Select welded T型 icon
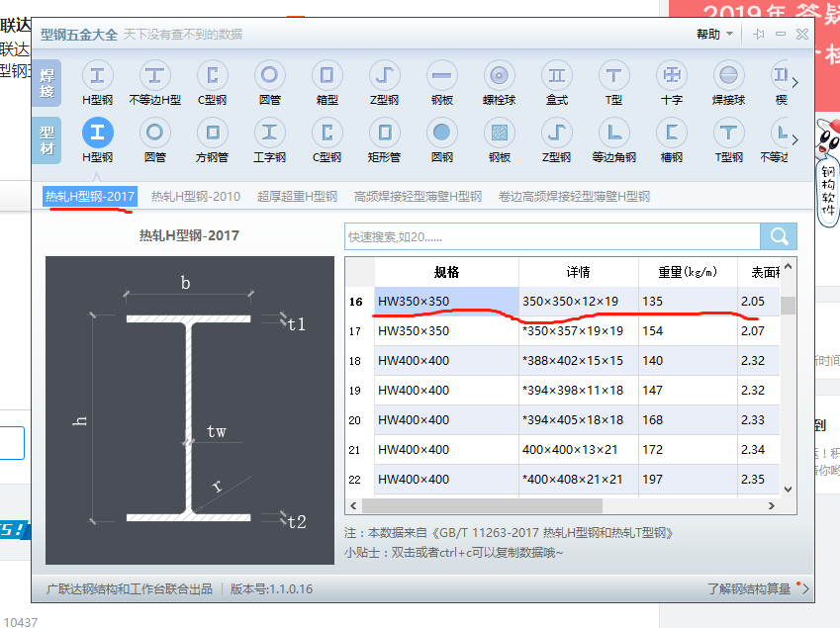 (614, 75)
